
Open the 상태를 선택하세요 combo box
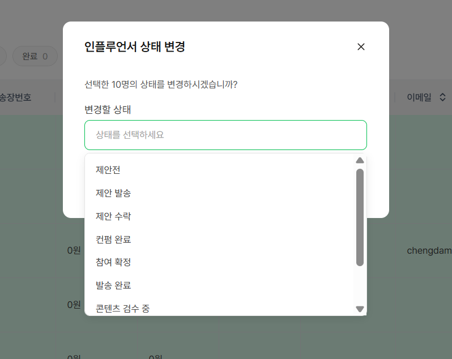[x=225, y=135]
